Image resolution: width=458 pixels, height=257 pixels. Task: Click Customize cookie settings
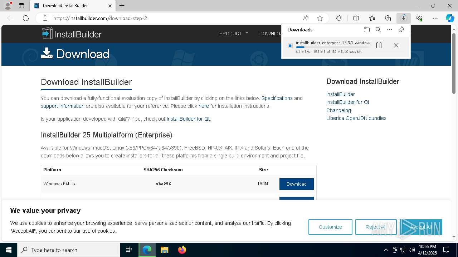[x=330, y=227]
